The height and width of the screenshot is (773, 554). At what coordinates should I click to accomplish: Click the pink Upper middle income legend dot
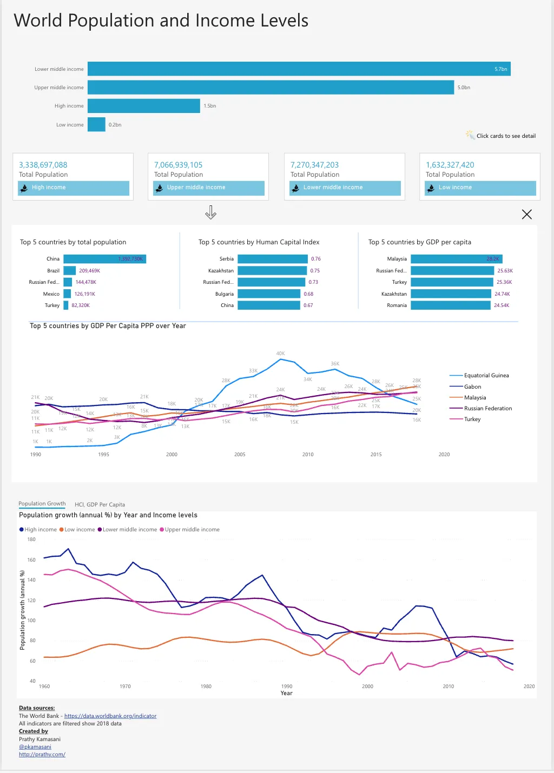tap(162, 530)
